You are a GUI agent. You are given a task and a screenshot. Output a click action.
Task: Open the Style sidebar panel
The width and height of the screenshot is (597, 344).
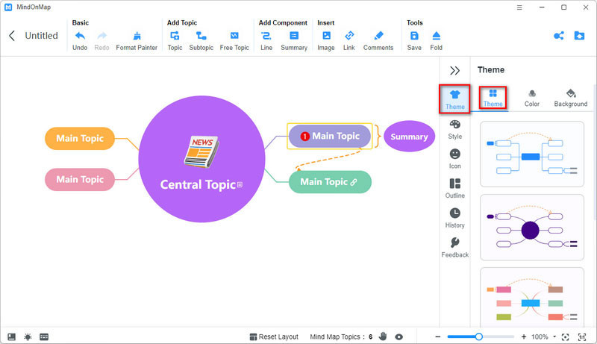455,129
